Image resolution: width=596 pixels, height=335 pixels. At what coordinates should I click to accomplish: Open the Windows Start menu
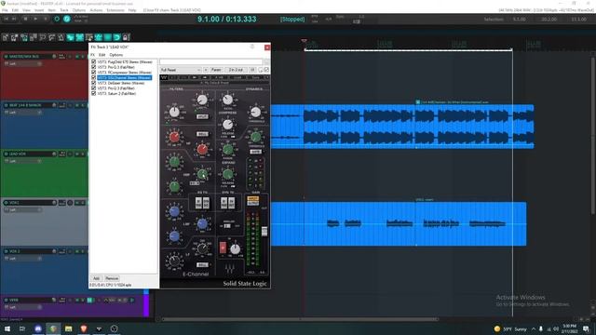point(7,328)
